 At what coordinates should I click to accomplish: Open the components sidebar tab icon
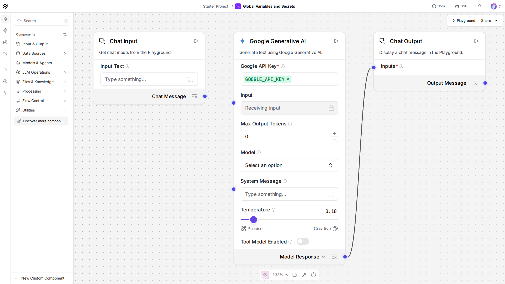click(x=5, y=19)
